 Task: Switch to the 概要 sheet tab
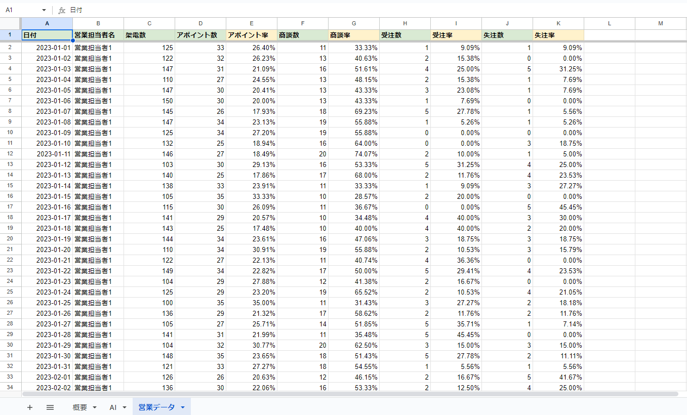[x=80, y=407]
